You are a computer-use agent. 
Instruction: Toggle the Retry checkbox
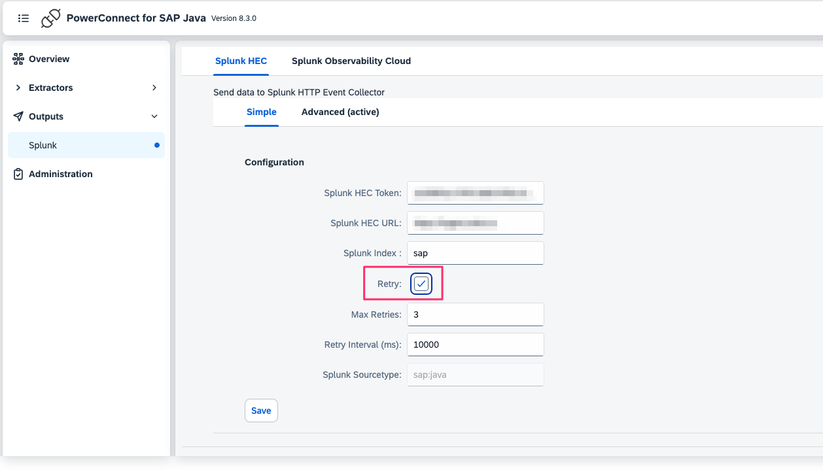pos(421,284)
